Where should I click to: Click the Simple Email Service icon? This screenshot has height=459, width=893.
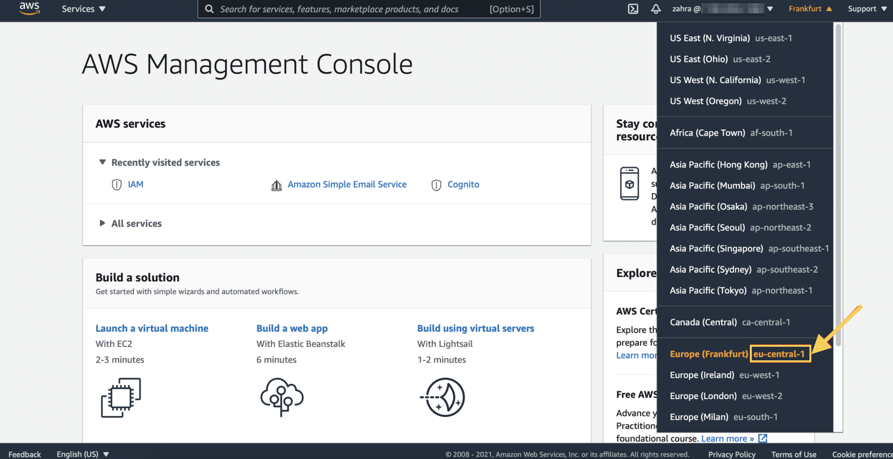tap(276, 185)
